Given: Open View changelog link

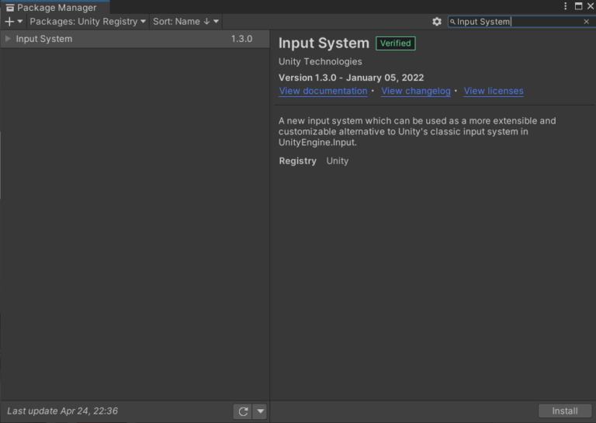Looking at the screenshot, I should (x=416, y=91).
